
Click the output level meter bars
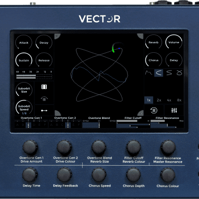(34, 77)
